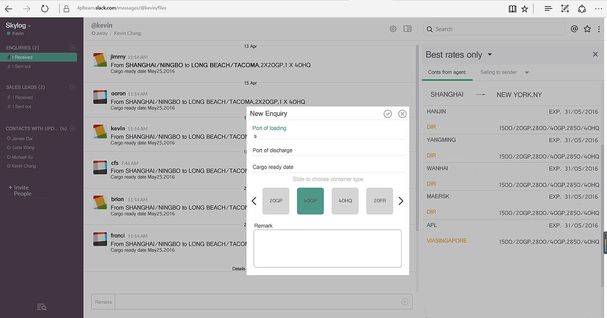
Task: Close the New Enquiry dialog
Action: (402, 114)
